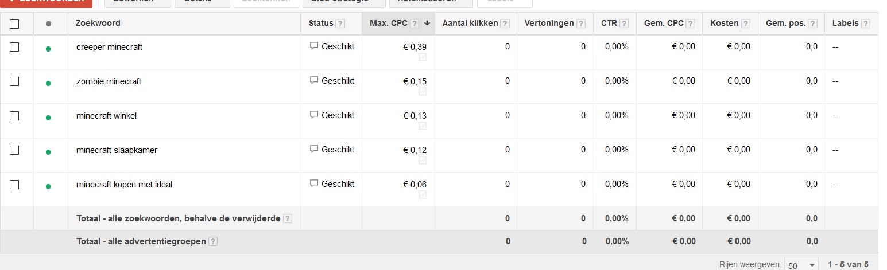Select the checkbox for minecraft slaapkamer
The image size is (887, 270).
point(14,150)
